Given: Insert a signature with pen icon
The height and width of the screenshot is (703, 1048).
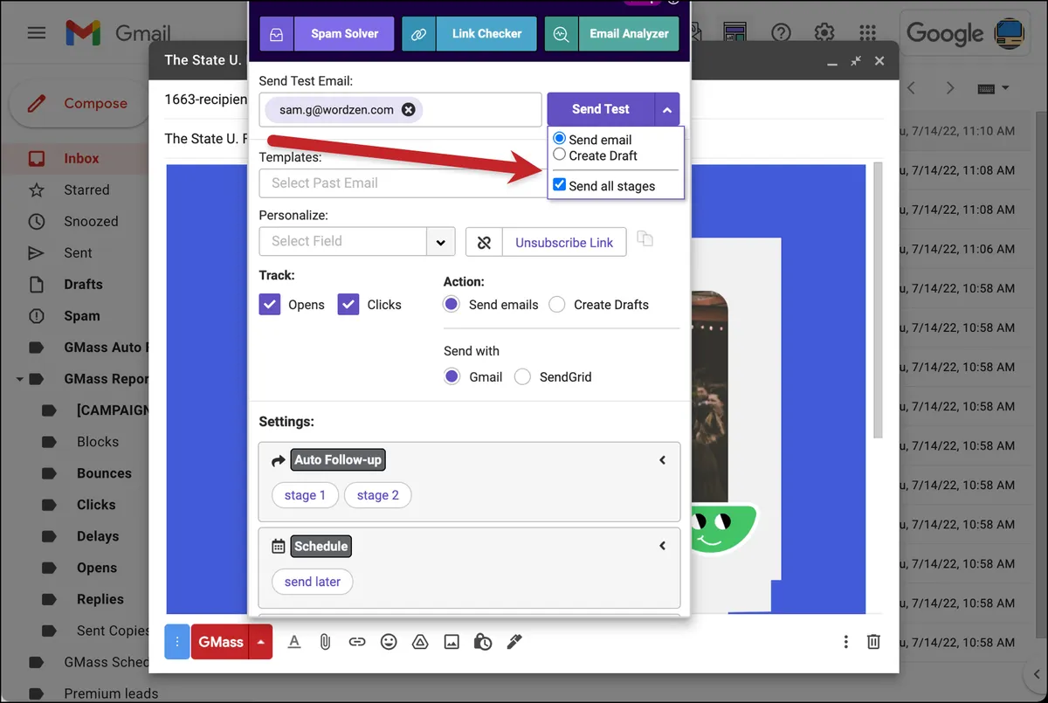Looking at the screenshot, I should 514,642.
